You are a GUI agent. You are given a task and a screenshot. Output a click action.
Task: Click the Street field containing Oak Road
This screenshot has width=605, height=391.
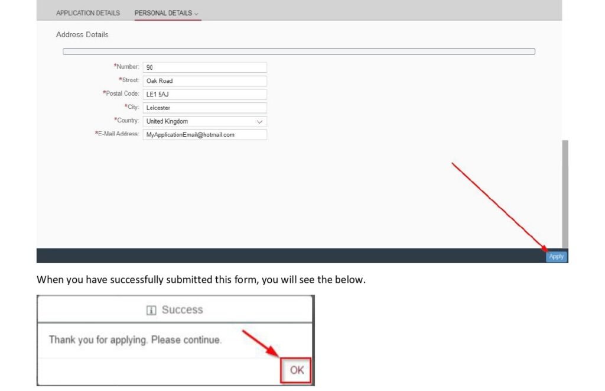coord(204,81)
